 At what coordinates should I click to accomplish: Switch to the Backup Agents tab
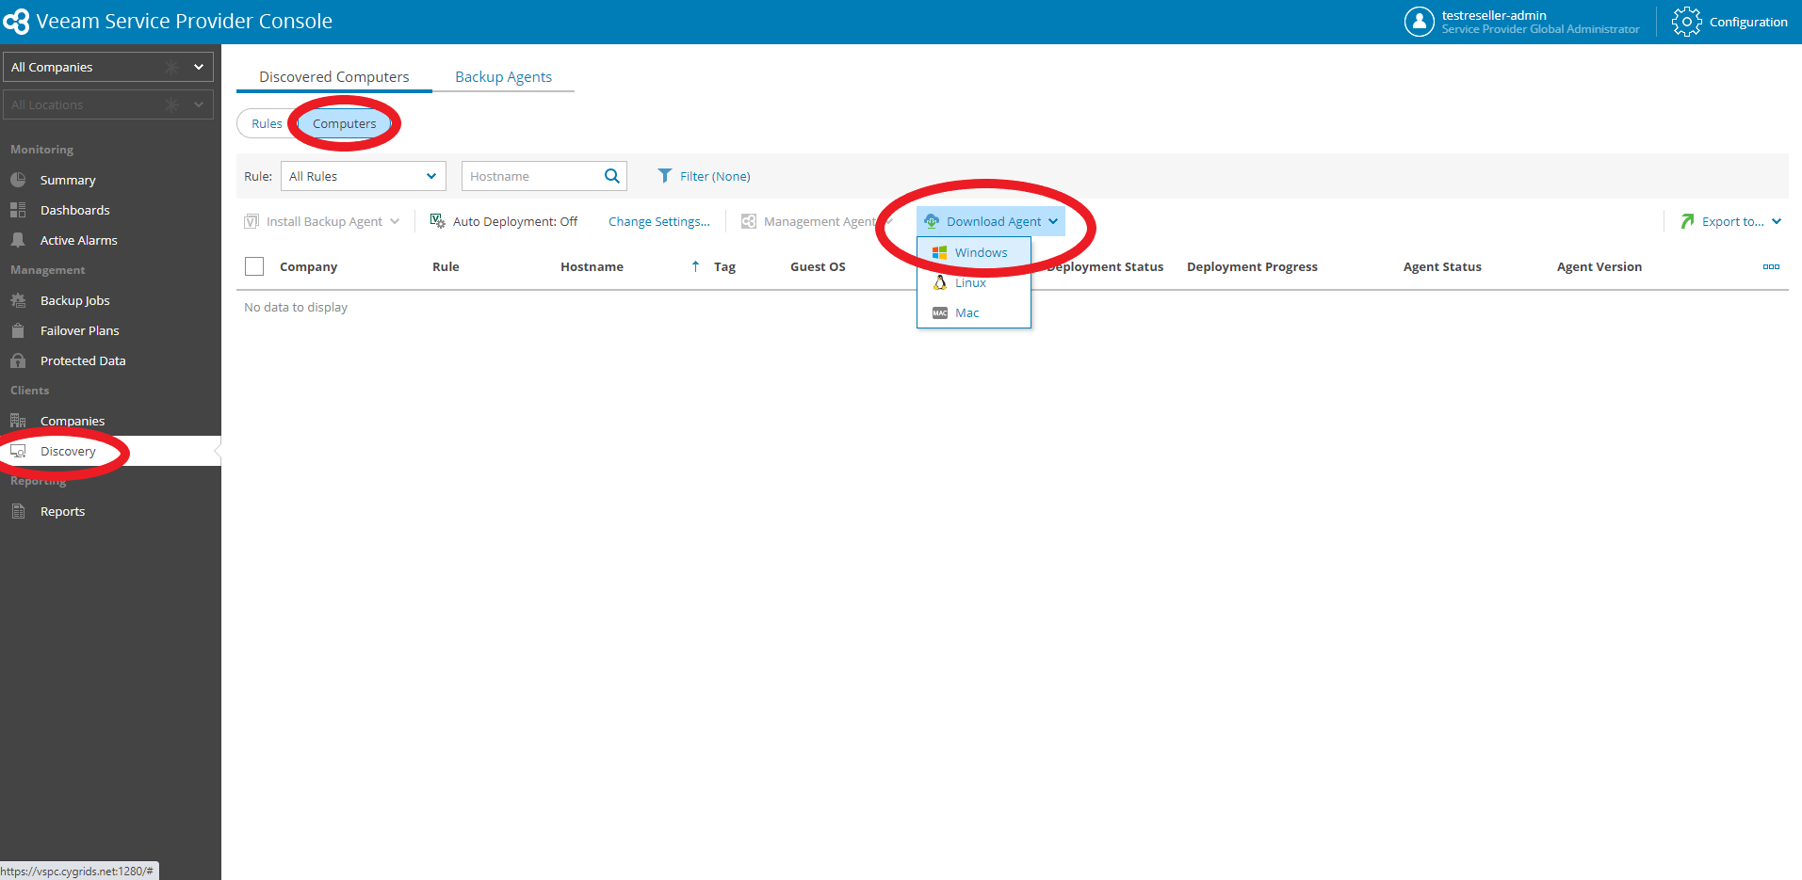[503, 77]
